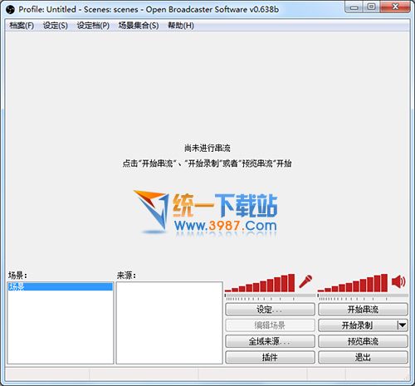
Task: Click the 预览串流 button
Action: (363, 341)
